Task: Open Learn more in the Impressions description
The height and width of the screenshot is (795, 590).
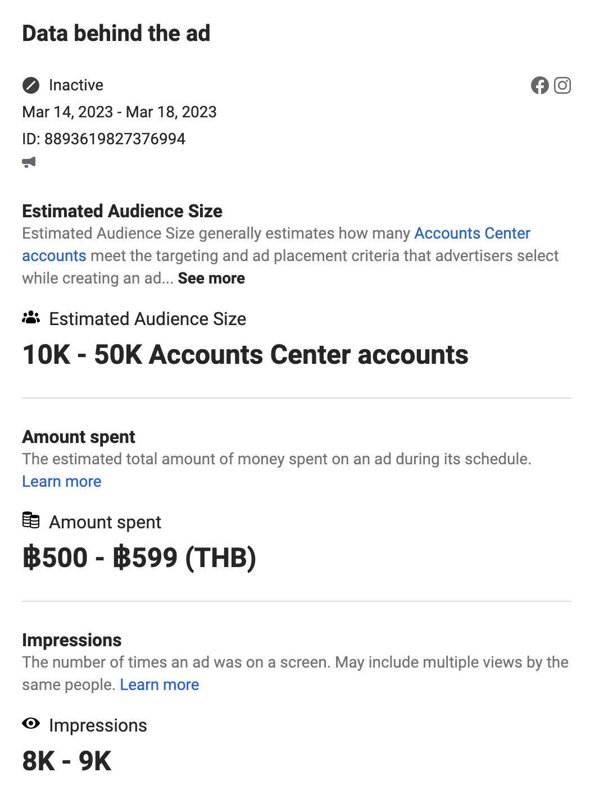Action: [x=160, y=685]
